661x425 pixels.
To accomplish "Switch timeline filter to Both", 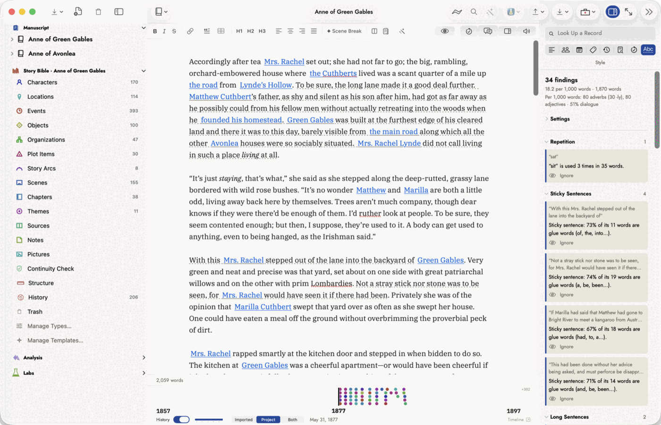I will (293, 419).
